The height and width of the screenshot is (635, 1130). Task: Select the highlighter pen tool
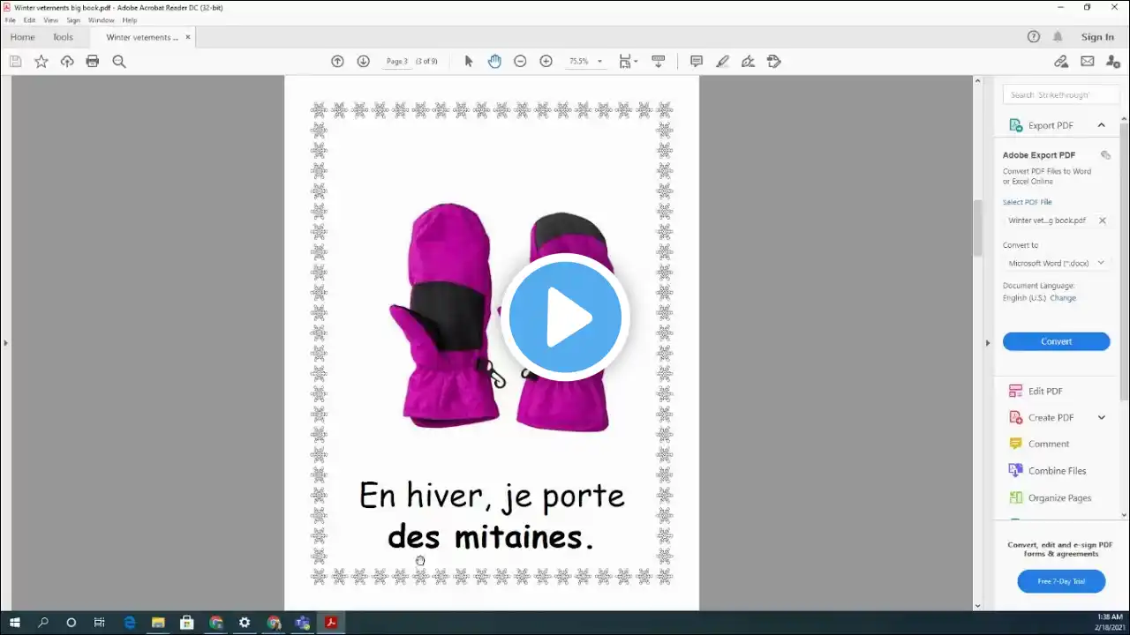723,61
